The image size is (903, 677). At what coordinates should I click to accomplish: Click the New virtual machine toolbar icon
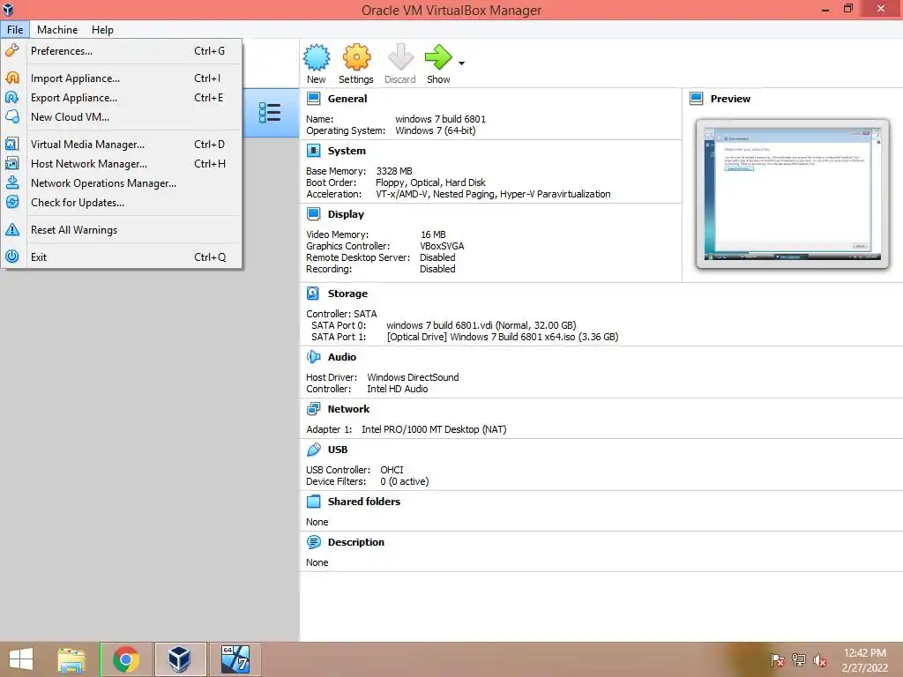click(317, 57)
